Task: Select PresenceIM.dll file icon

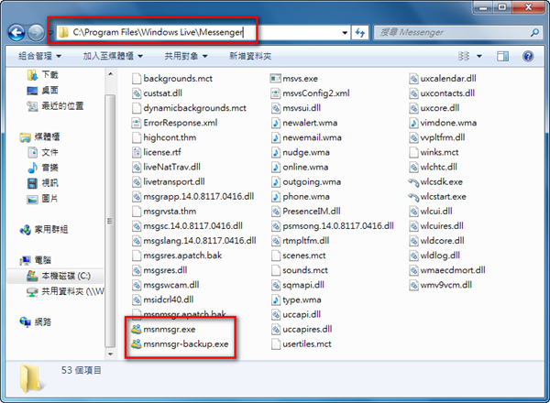Action: tap(276, 212)
